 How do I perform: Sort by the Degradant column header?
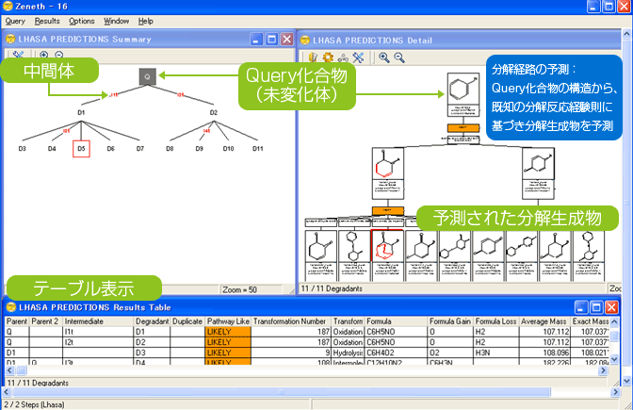click(x=152, y=321)
